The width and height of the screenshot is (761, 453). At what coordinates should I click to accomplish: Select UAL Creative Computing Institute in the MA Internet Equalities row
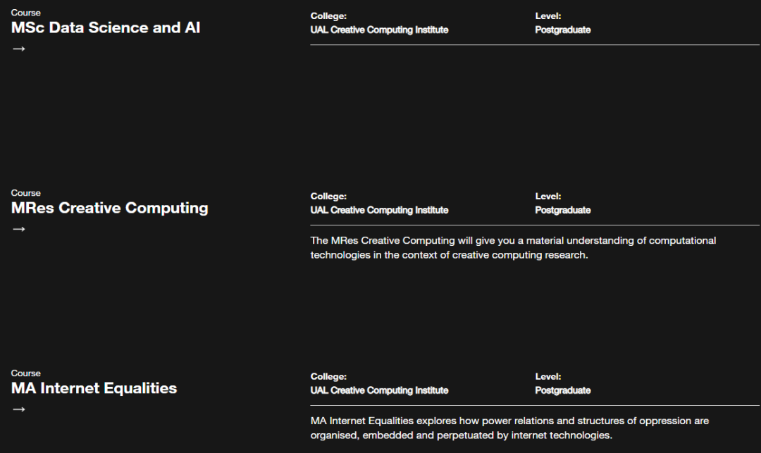pyautogui.click(x=379, y=391)
